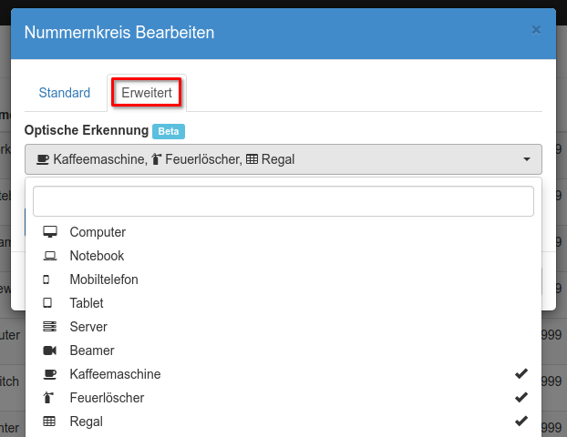Screen dimensions: 567x437
Task: Switch to the Standard tab
Action: point(65,93)
